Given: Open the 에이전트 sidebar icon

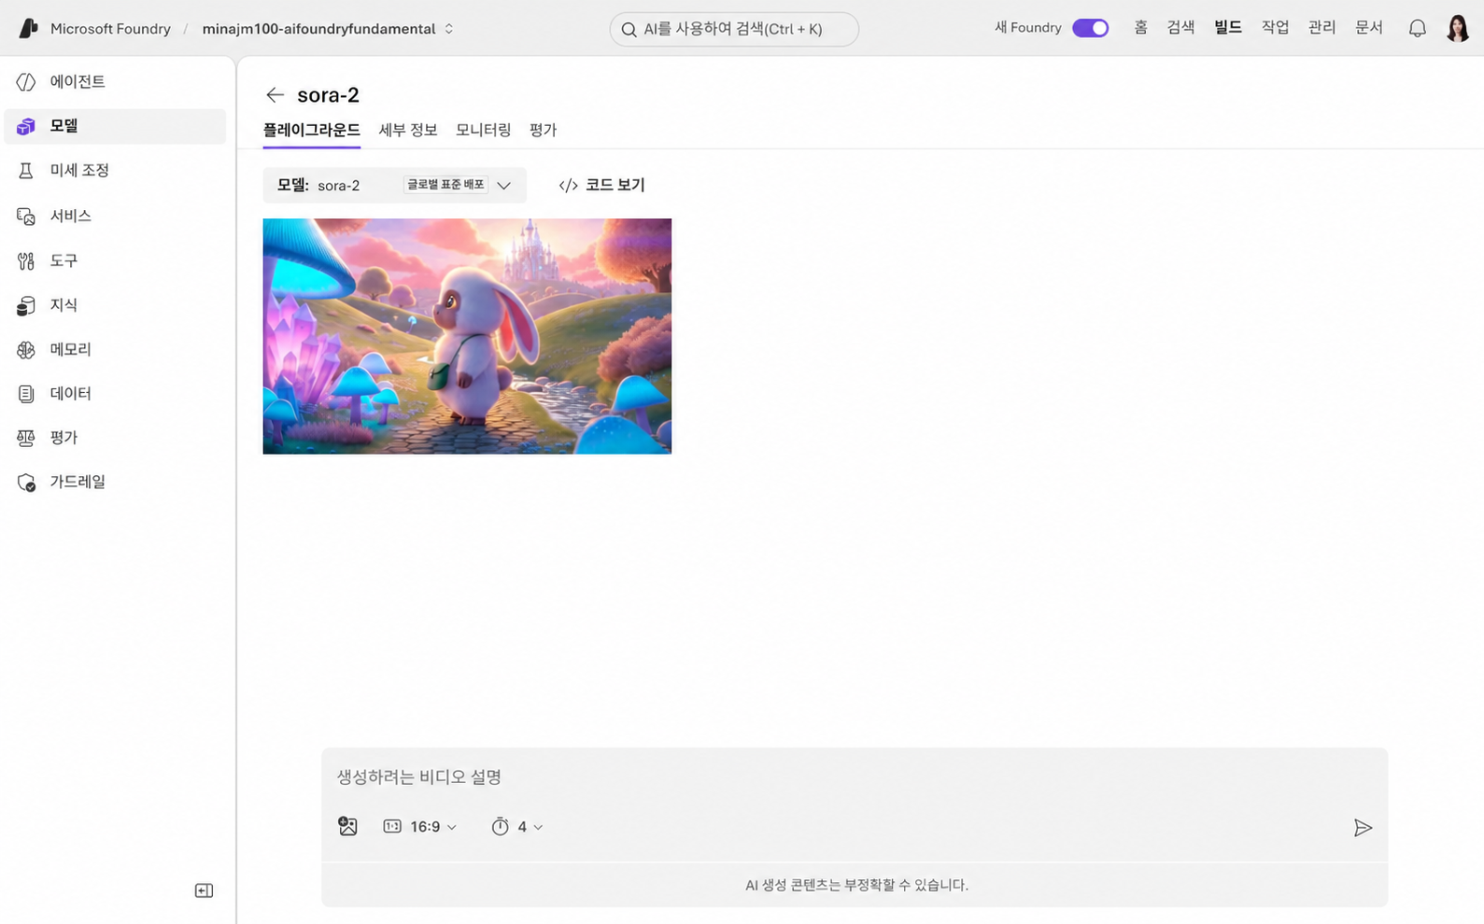Looking at the screenshot, I should [26, 82].
